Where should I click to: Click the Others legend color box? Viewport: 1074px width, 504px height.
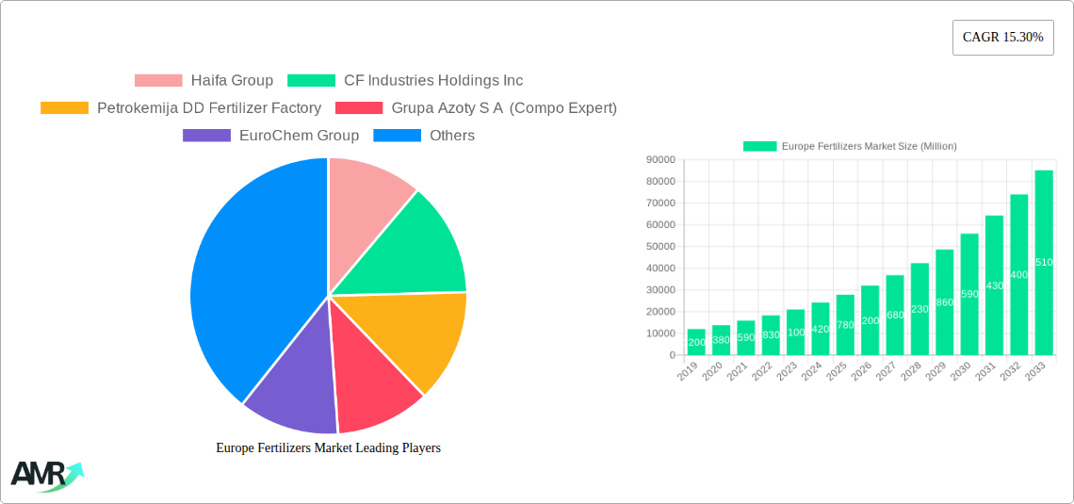point(397,136)
